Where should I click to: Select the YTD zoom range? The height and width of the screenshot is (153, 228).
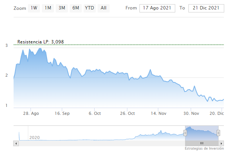pos(90,8)
